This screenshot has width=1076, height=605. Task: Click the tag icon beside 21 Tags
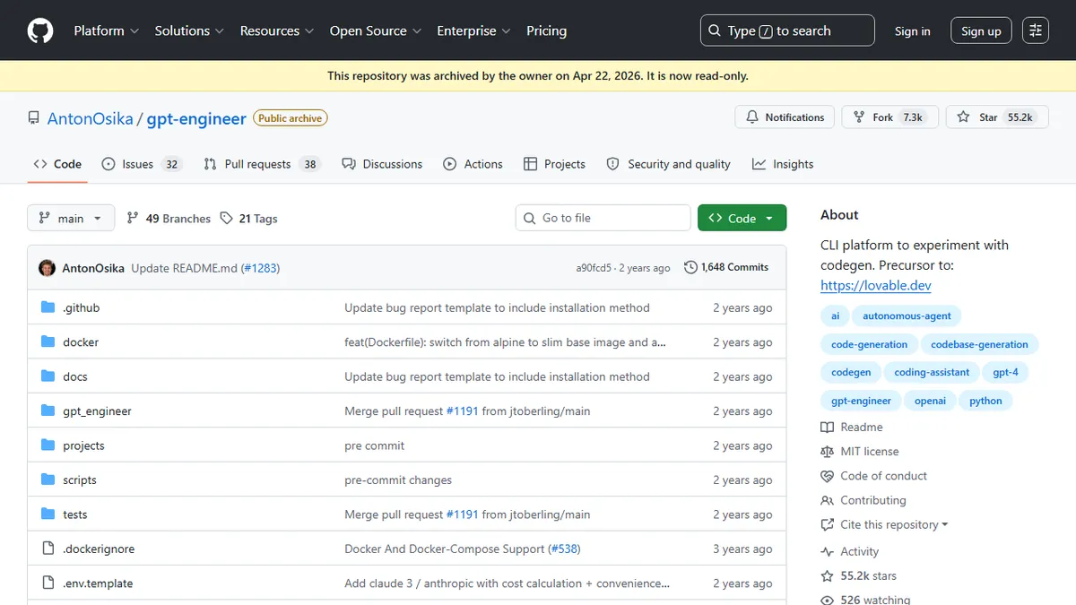click(x=227, y=218)
